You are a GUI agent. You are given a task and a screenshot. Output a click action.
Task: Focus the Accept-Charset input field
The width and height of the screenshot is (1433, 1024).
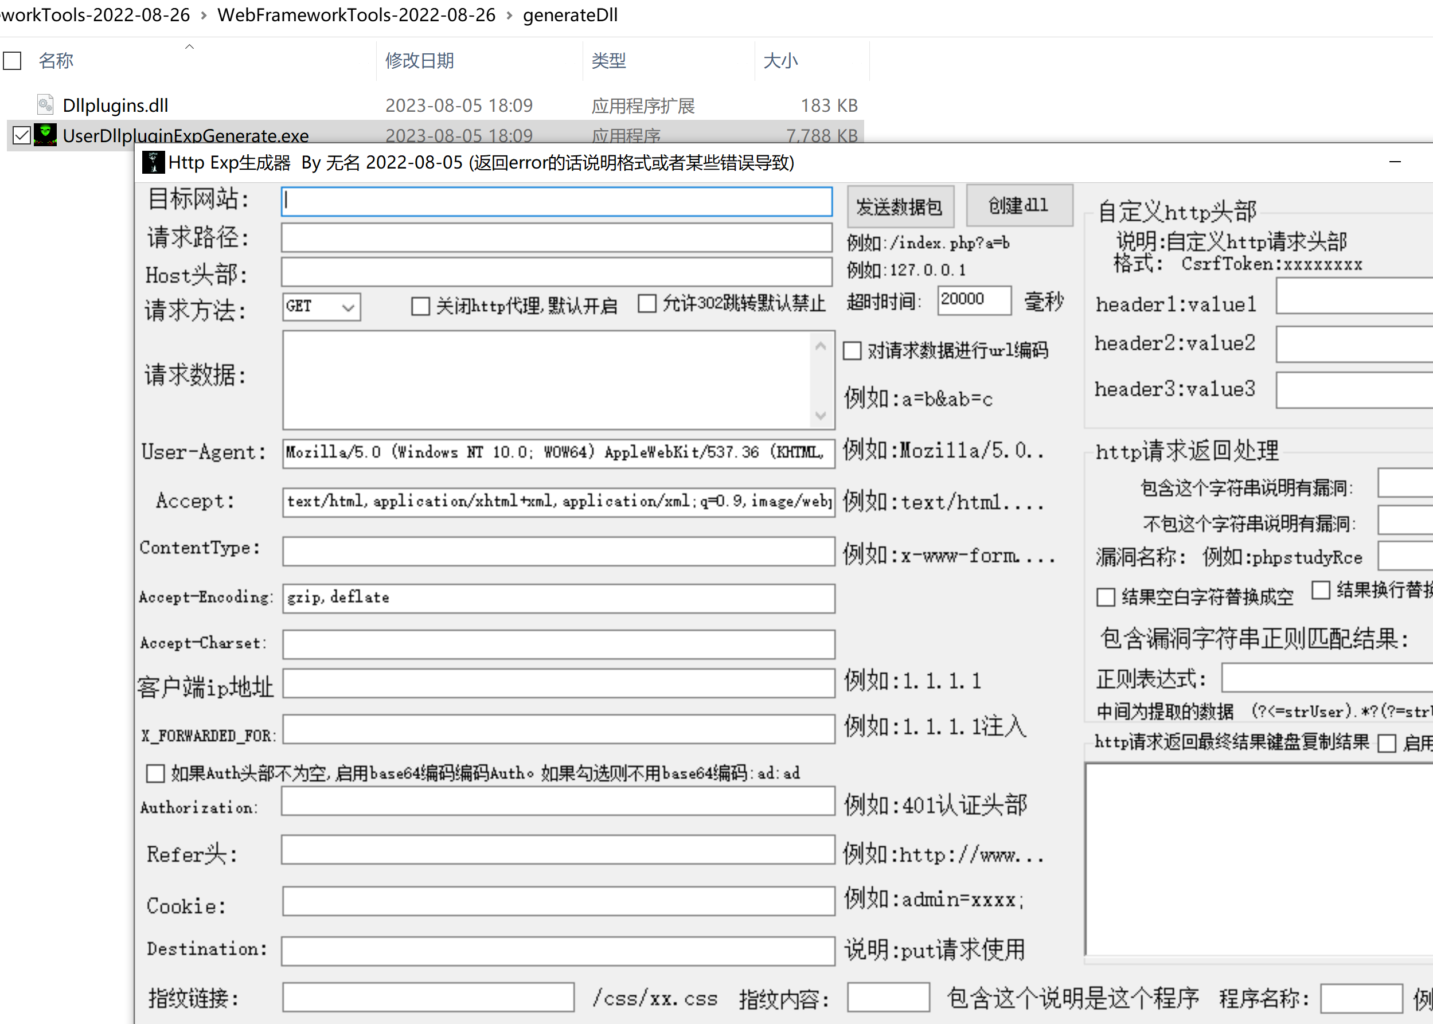pyautogui.click(x=559, y=644)
